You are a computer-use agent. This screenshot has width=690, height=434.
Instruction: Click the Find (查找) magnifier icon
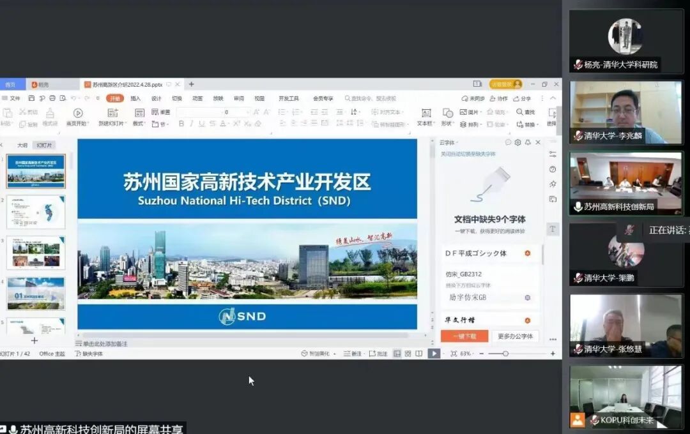point(519,112)
